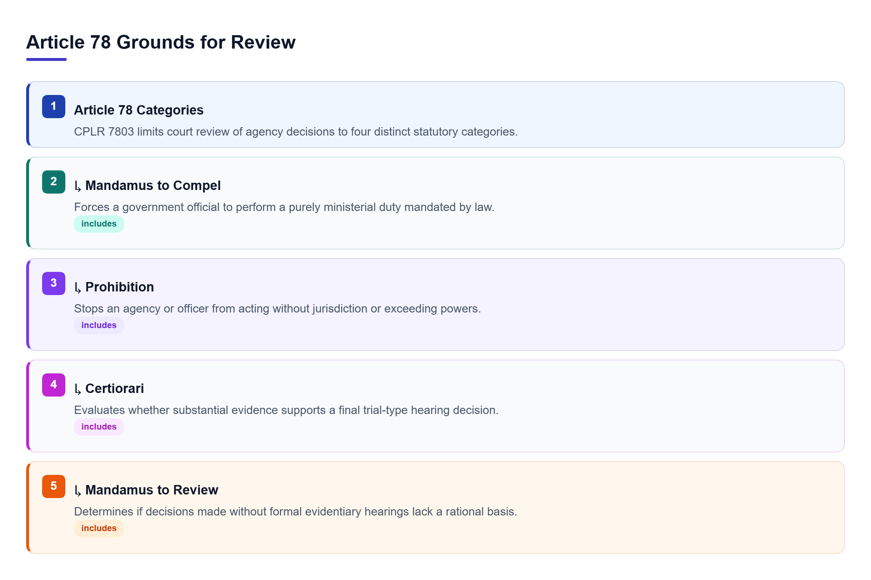
Task: Click the CPLR 7803 description text
Action: click(x=296, y=132)
